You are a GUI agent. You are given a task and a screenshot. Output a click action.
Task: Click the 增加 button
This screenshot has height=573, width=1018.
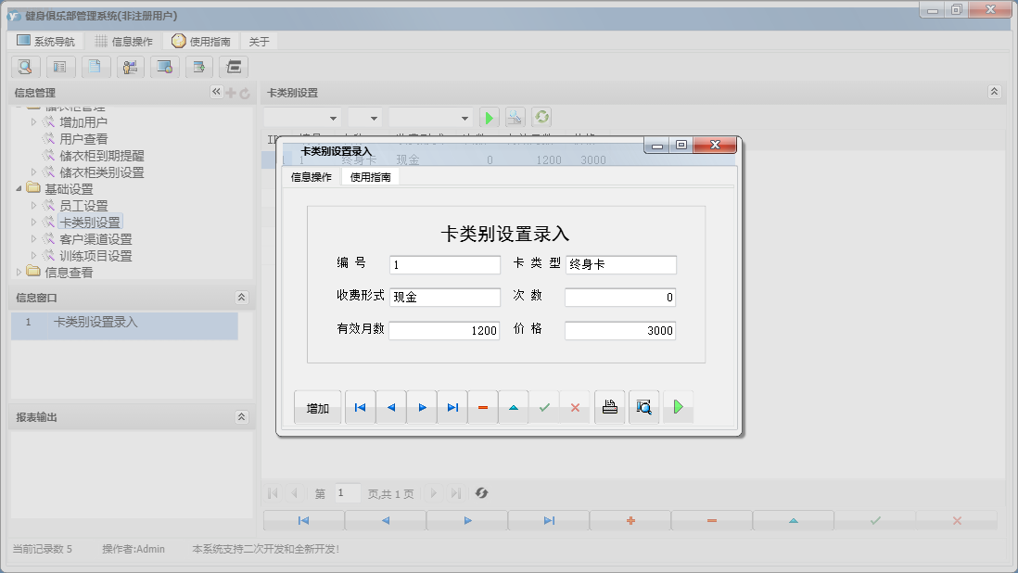click(x=318, y=408)
